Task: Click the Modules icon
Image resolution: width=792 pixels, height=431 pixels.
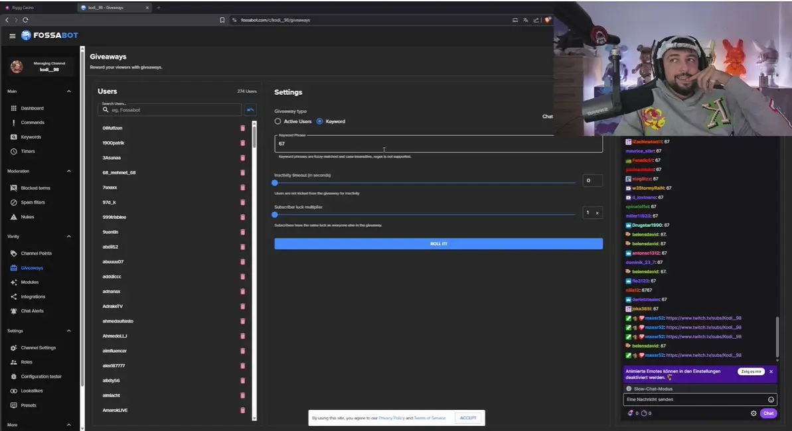Action: (x=14, y=282)
